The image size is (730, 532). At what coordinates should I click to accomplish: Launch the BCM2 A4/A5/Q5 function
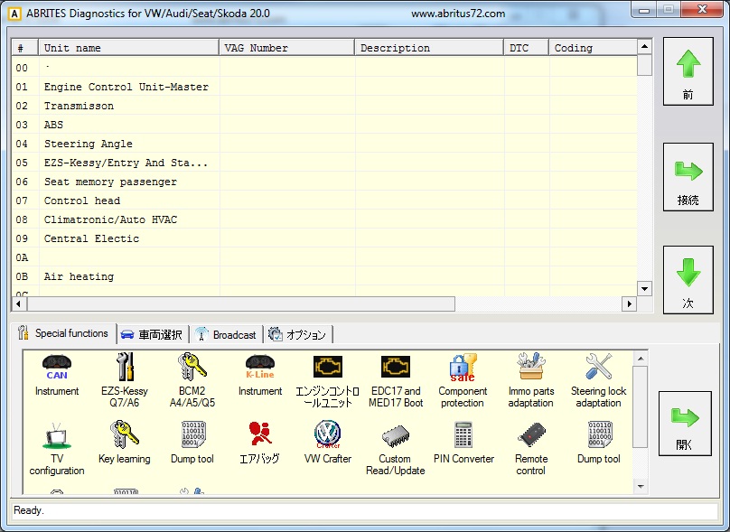coord(192,380)
